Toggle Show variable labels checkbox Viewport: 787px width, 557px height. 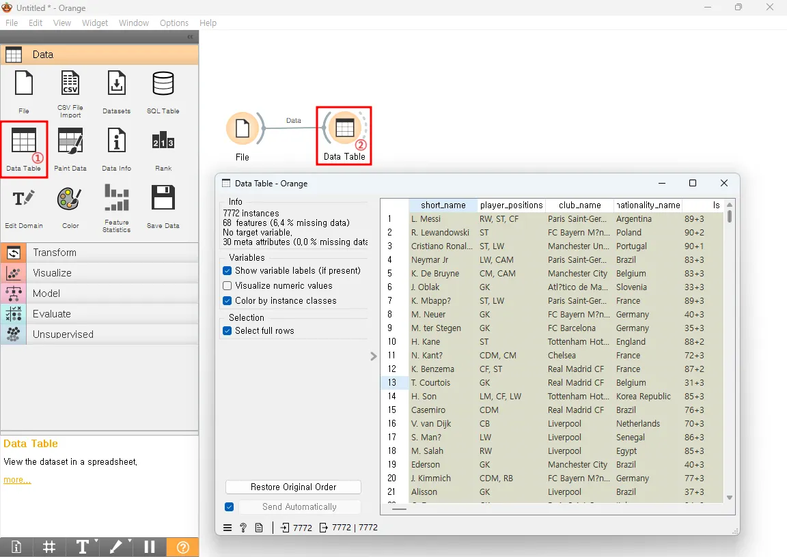click(228, 271)
